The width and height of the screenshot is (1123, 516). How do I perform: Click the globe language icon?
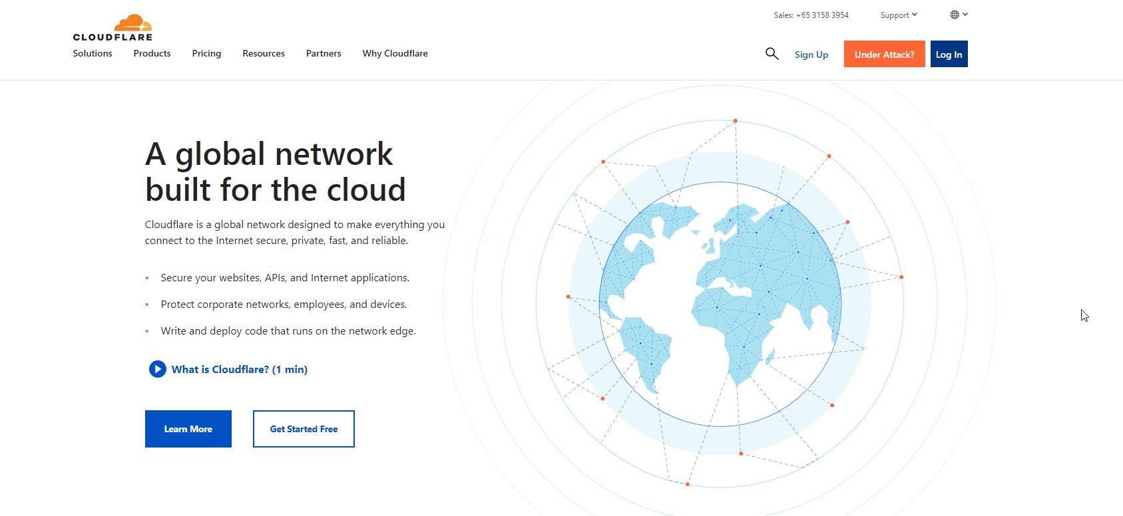coord(955,15)
